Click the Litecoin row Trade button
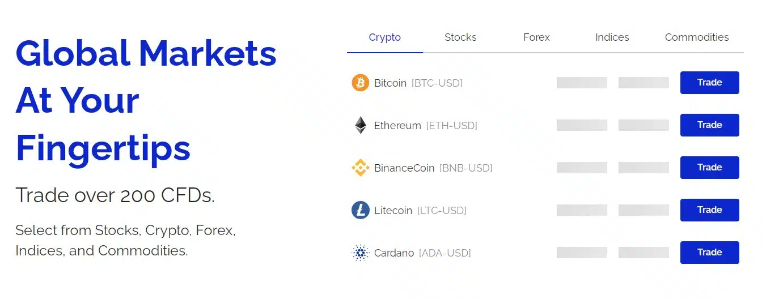Viewport: 762px width, 299px height. [710, 210]
